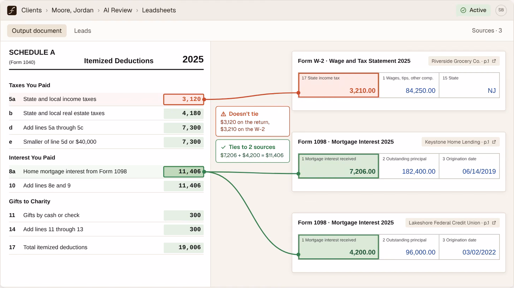Click line 5e value 7,300
Screen dimensions: 514x288
click(x=184, y=142)
